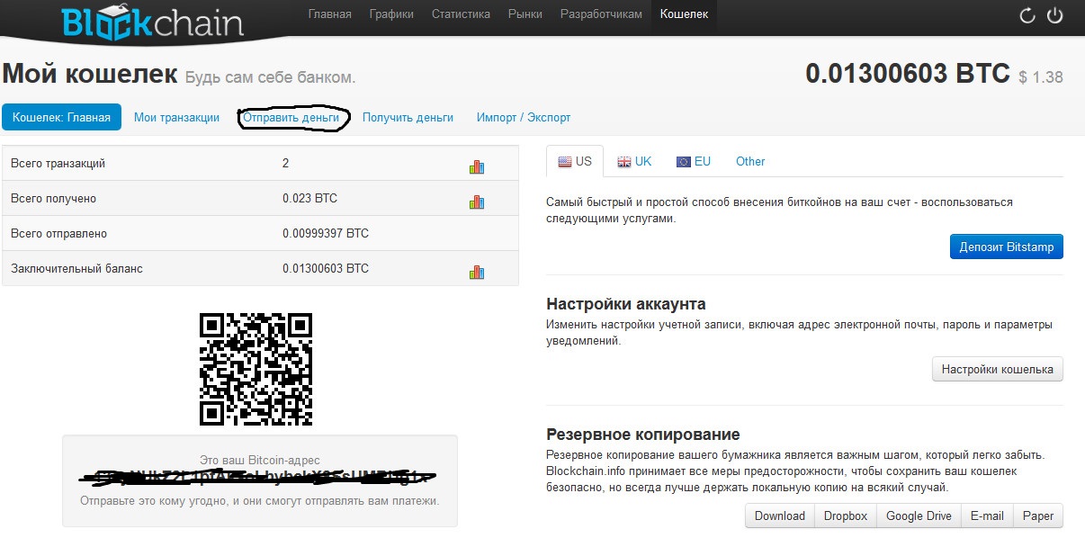Image resolution: width=1085 pixels, height=556 pixels.
Task: Click the Заключительный баланс label
Action: [x=76, y=268]
